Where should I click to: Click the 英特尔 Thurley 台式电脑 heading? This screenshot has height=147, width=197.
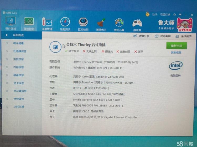(86, 45)
